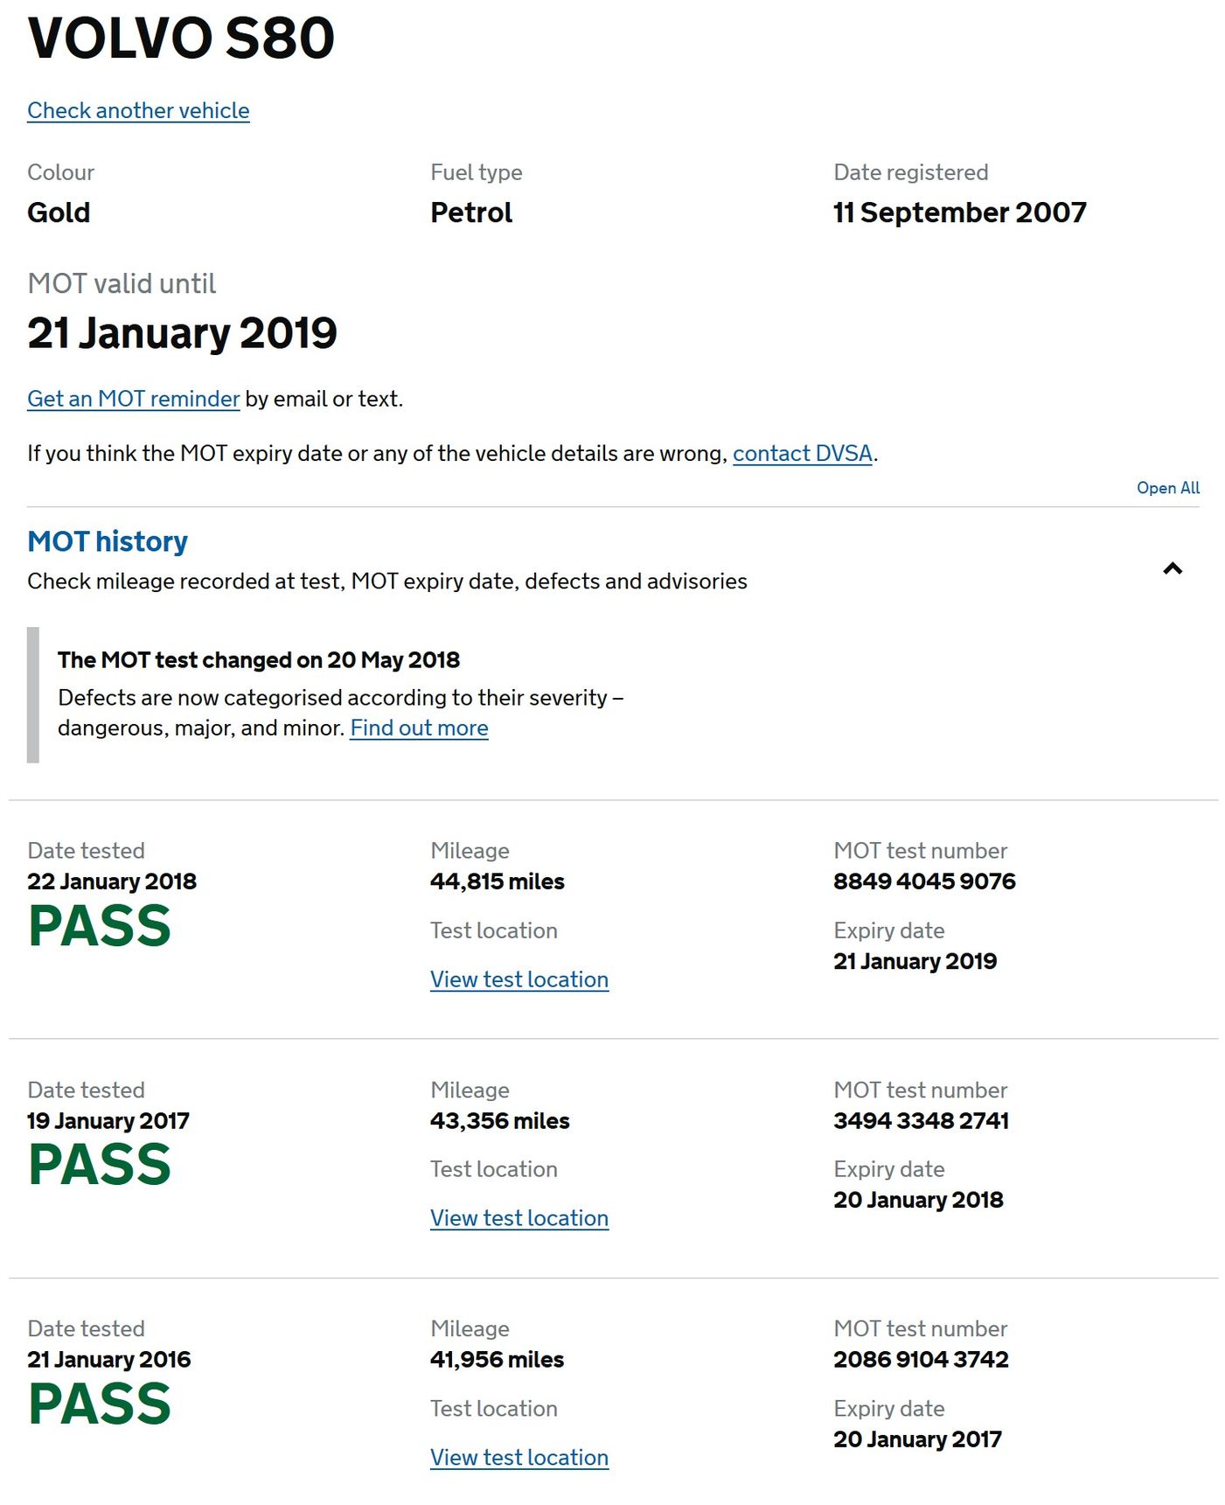
Task: Select MOT test number 3494 3348 2741
Action: coord(921,1121)
